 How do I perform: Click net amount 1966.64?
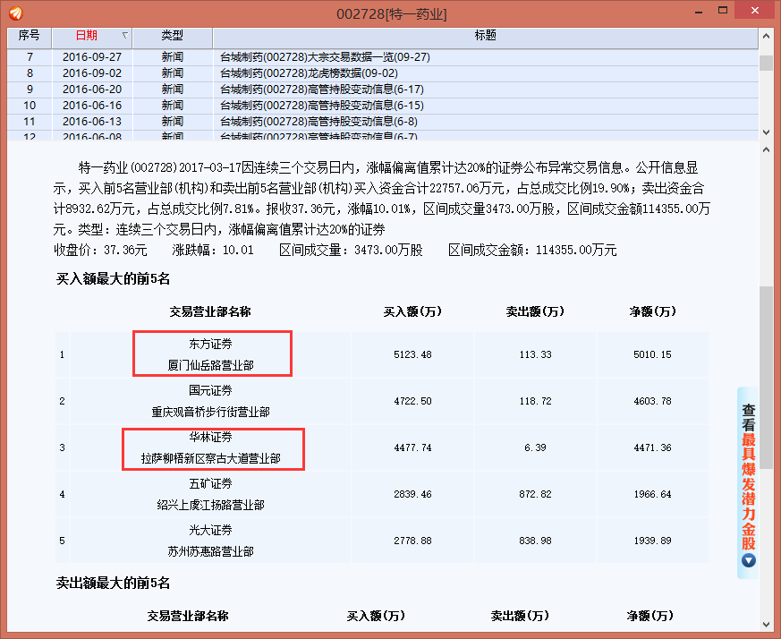(x=652, y=494)
